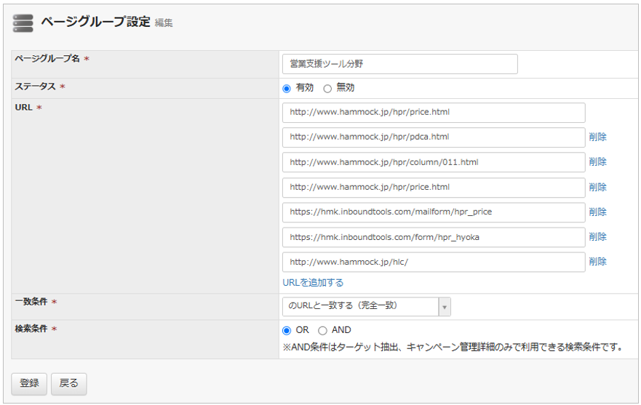Click the first hpr/price.html URL field
Screen dimensions: 641x405
point(434,113)
